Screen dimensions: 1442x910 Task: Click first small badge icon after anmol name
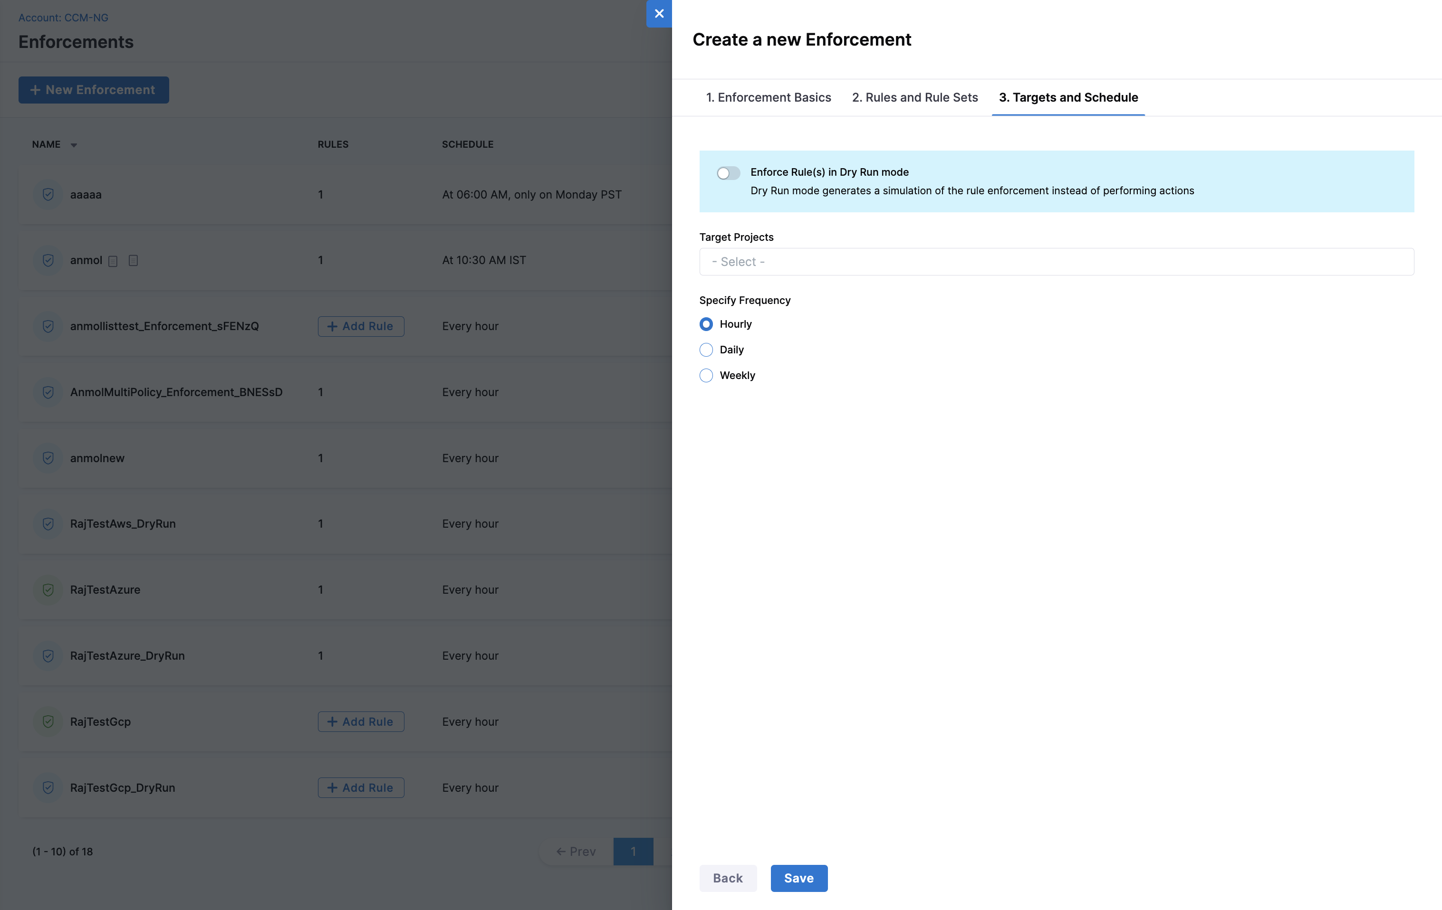113,261
